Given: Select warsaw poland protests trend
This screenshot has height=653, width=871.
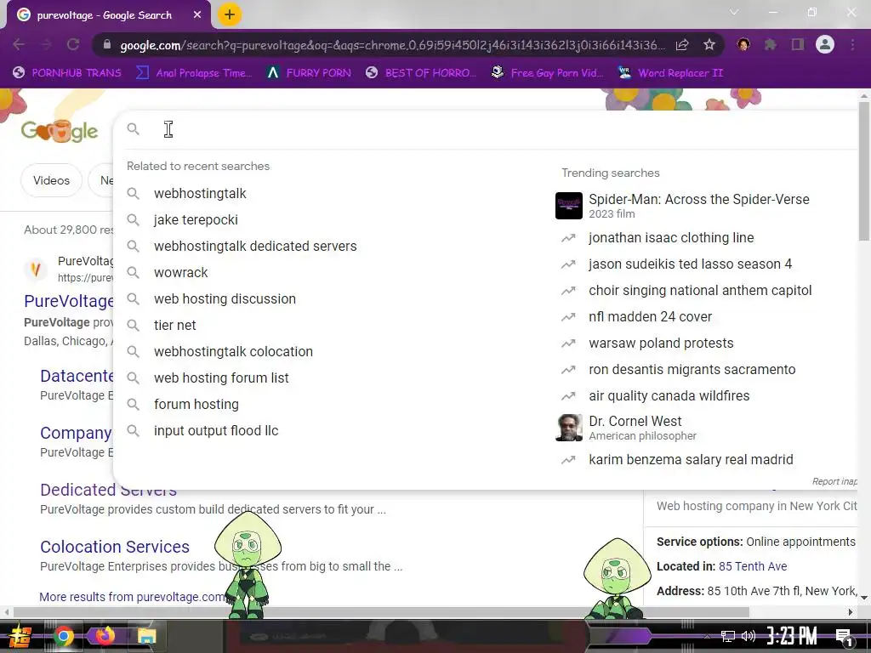Looking at the screenshot, I should 661,344.
